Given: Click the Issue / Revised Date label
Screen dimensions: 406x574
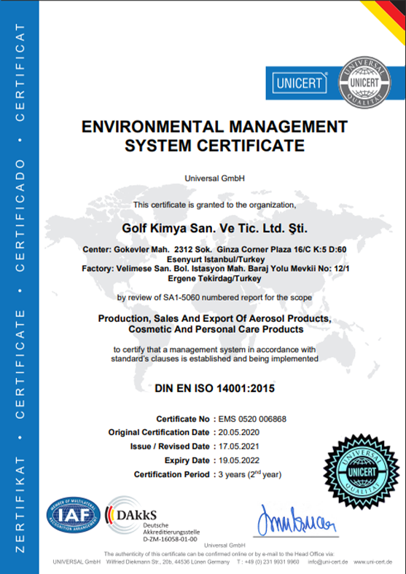Looking at the screenshot, I should click(170, 447).
